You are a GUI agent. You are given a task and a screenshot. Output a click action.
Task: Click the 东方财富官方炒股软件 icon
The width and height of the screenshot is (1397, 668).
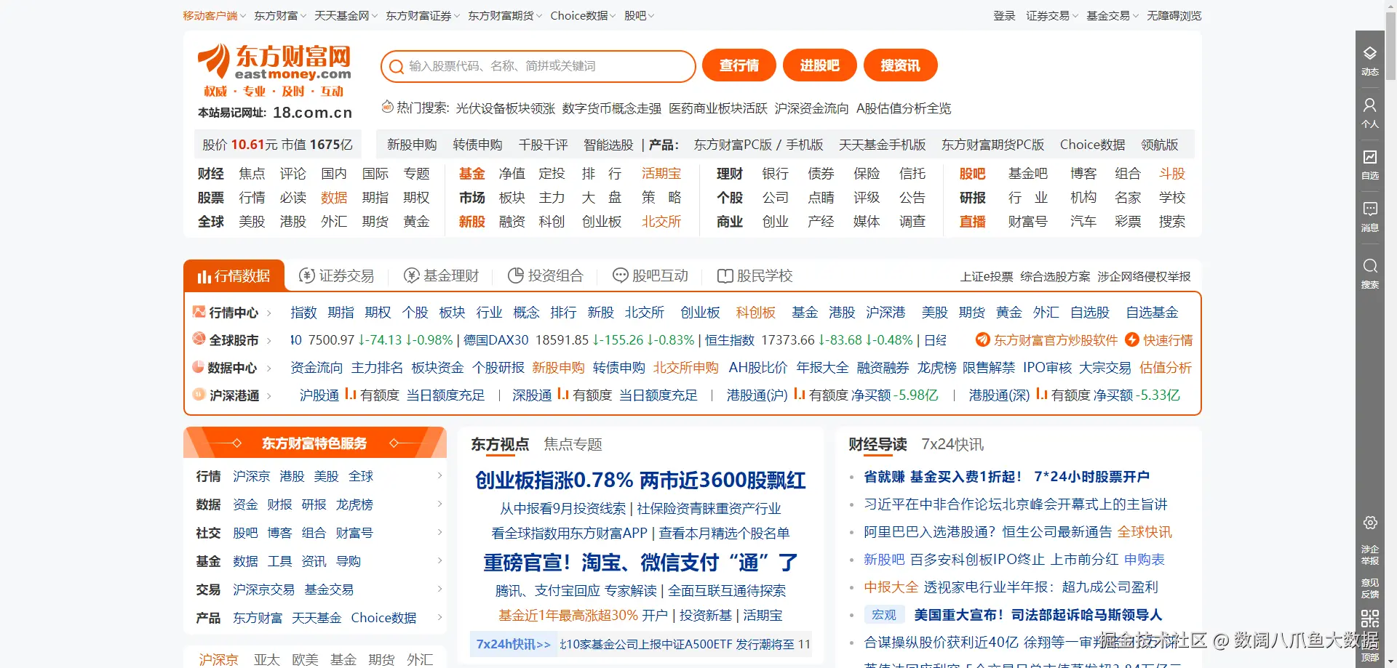point(983,339)
